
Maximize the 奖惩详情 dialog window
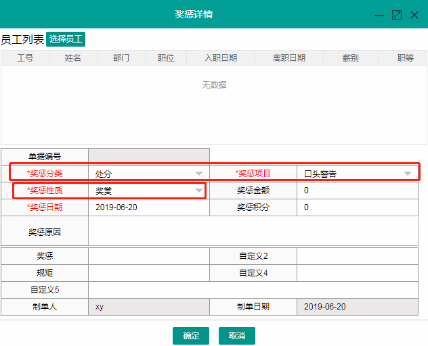tap(397, 15)
